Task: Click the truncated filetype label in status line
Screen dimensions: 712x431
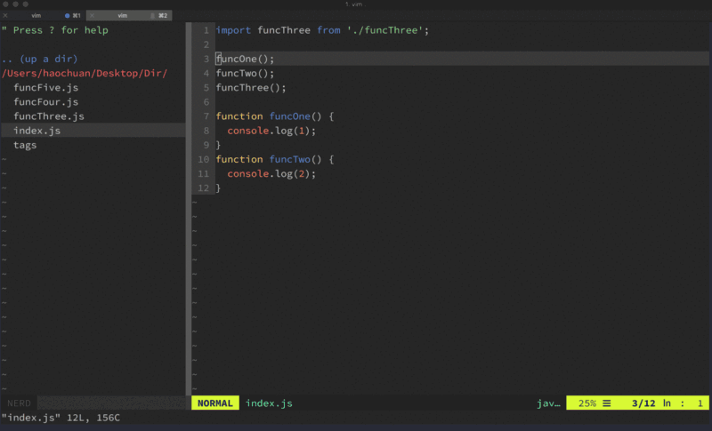Action: (548, 403)
